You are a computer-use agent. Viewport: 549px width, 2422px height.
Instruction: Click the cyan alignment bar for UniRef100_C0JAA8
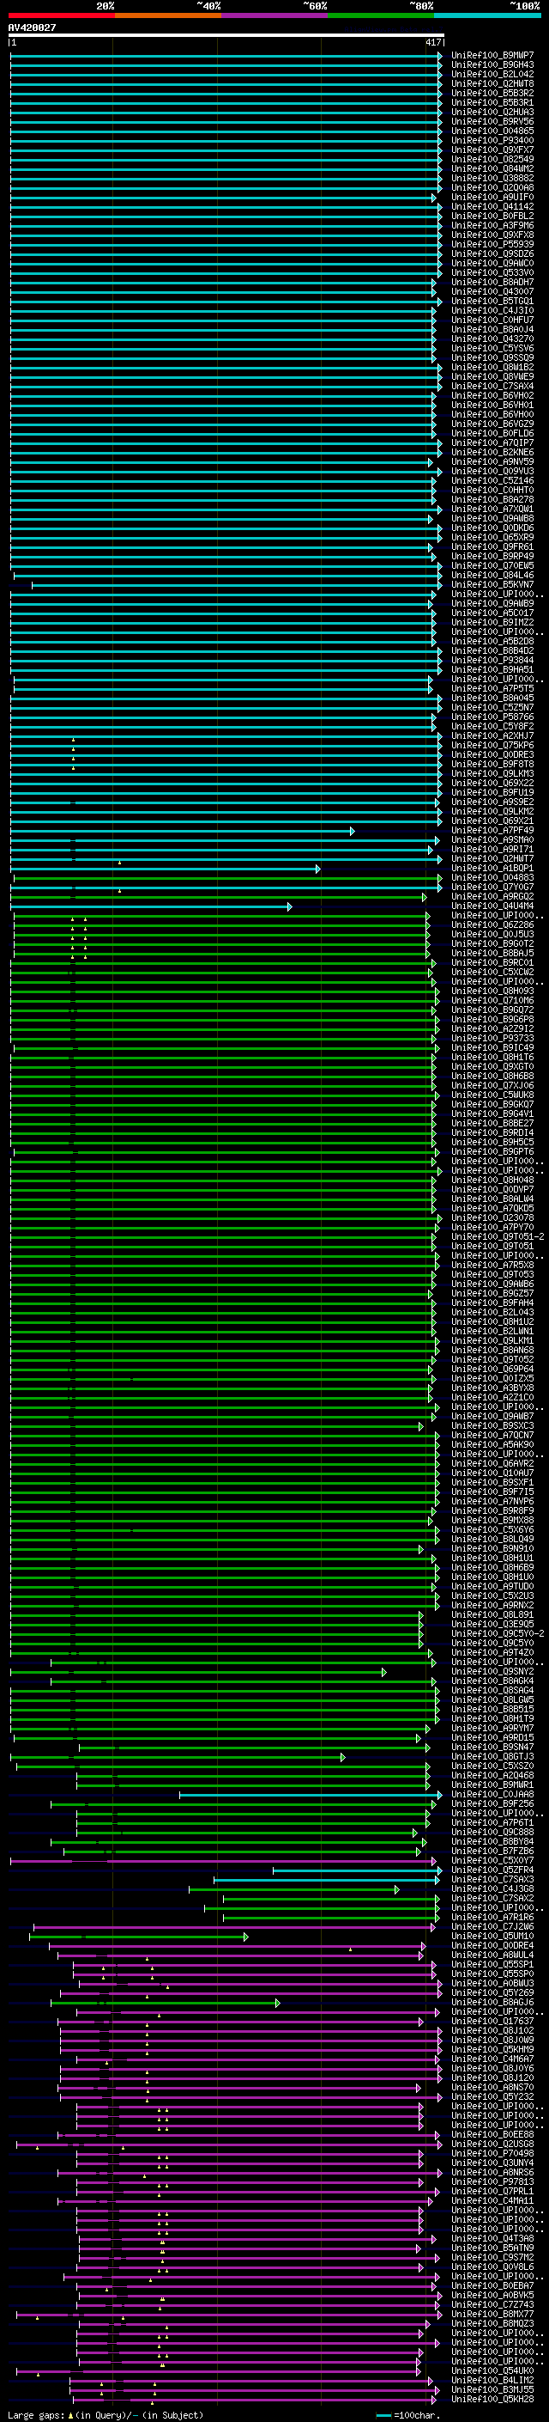coord(311,1795)
